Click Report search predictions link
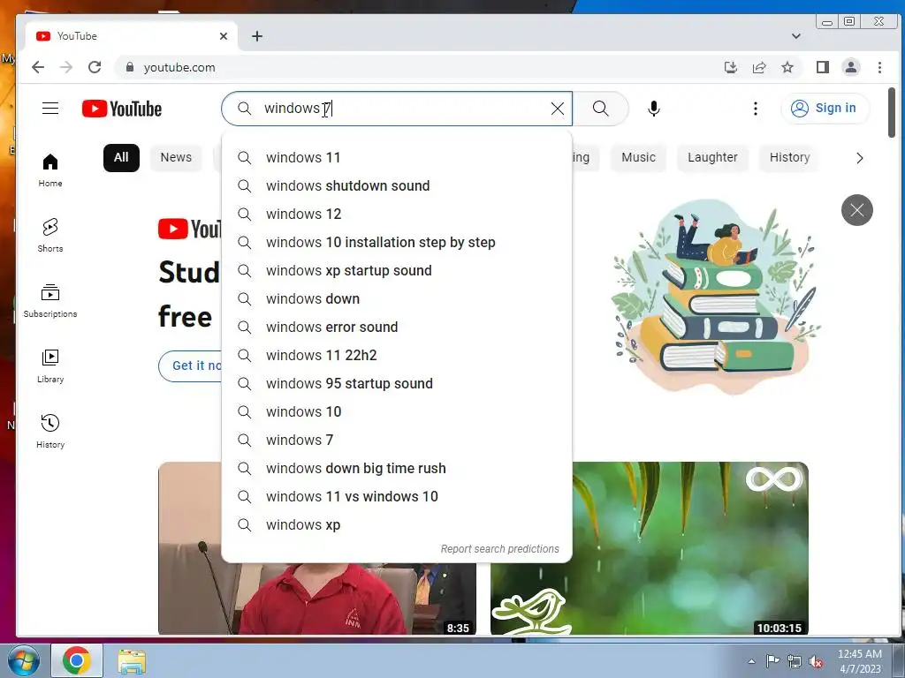The image size is (905, 678). tap(500, 549)
